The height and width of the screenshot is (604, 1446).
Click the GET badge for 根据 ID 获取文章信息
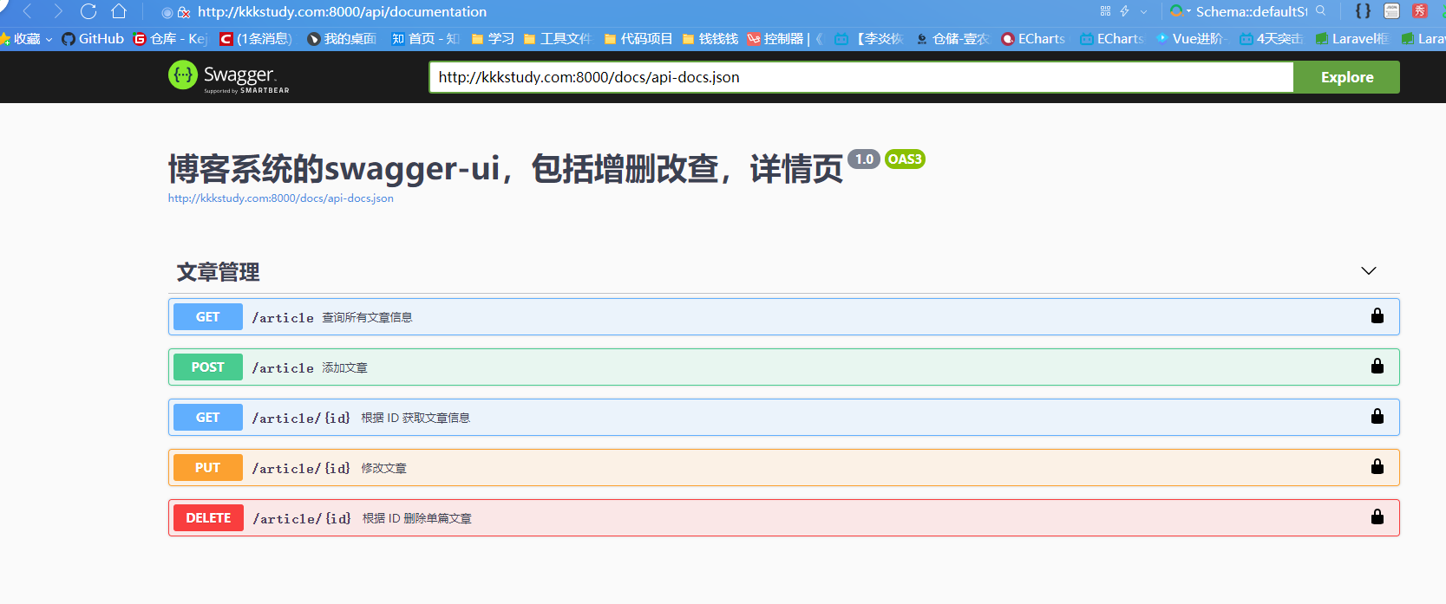click(x=208, y=418)
